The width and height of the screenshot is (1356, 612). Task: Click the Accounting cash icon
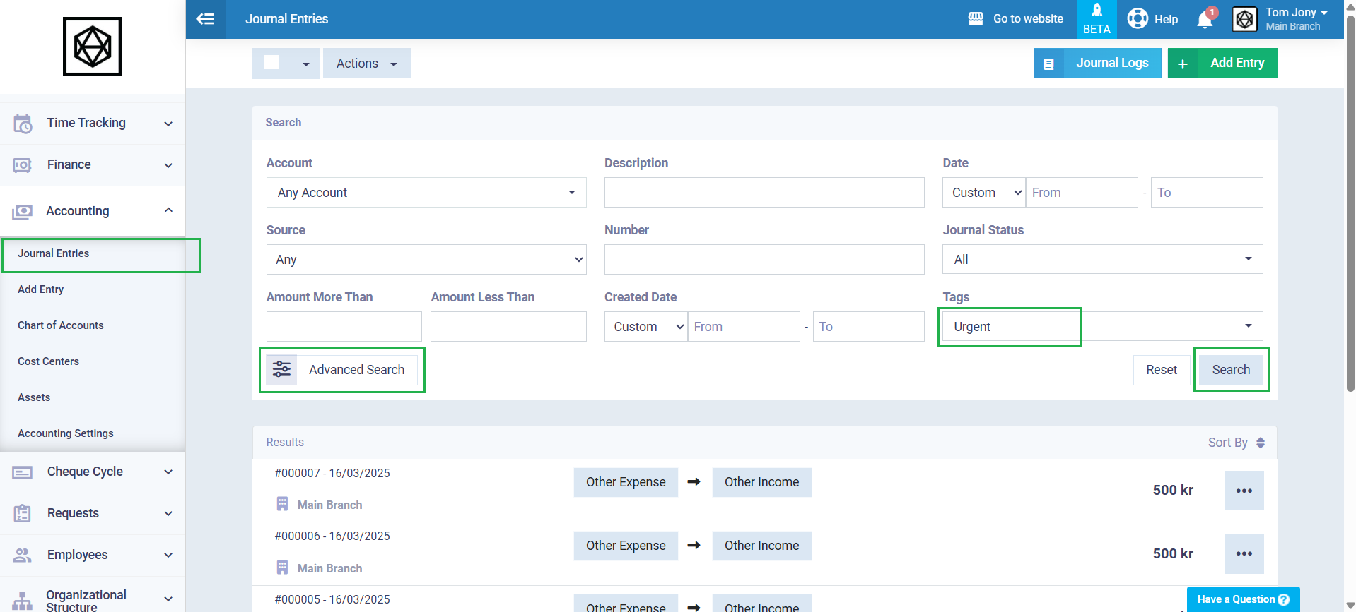click(x=23, y=211)
